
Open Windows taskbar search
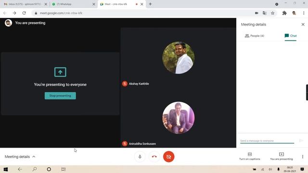click(x=34, y=169)
